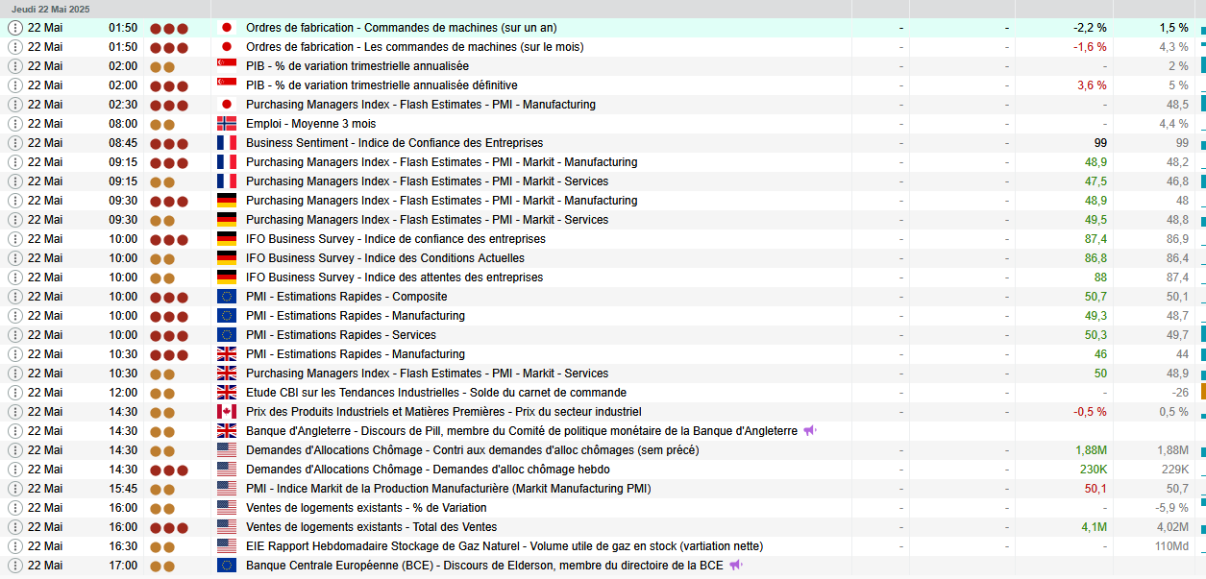Viewport: 1206px width, 579px height.
Task: Click the 12:00 time cell
Action: 123,393
